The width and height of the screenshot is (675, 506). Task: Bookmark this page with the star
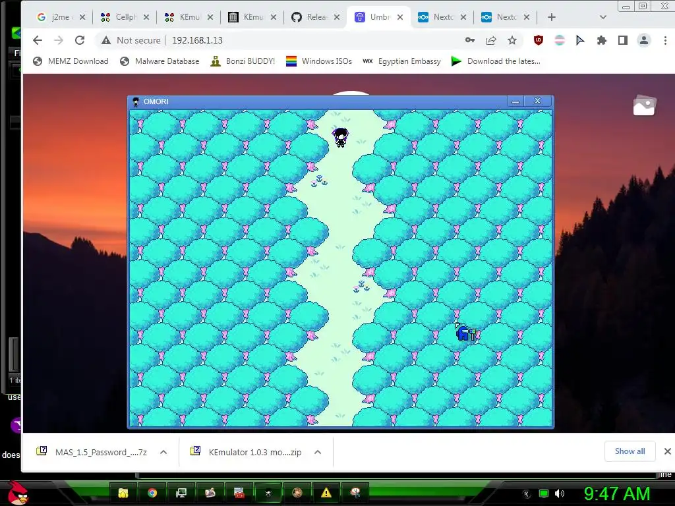[512, 40]
